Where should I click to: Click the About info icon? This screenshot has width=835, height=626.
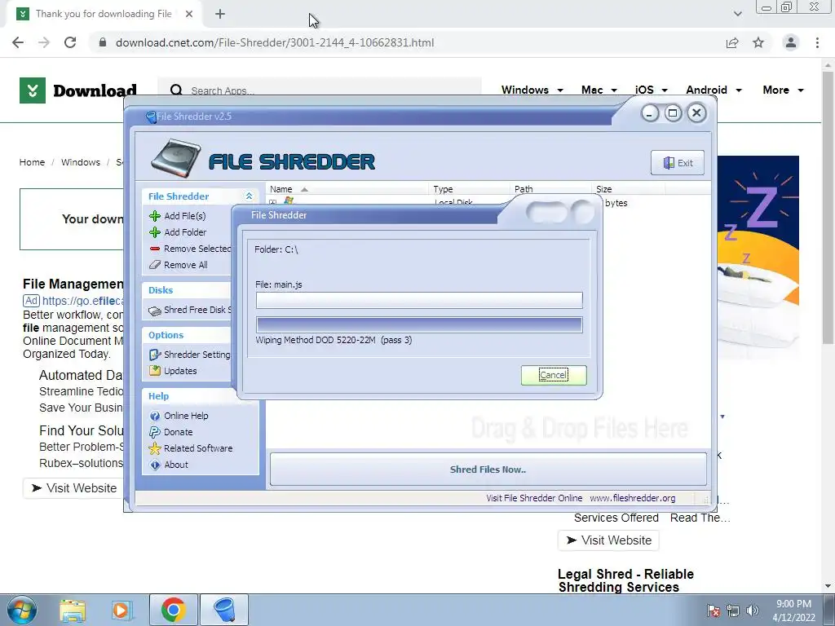coord(155,465)
